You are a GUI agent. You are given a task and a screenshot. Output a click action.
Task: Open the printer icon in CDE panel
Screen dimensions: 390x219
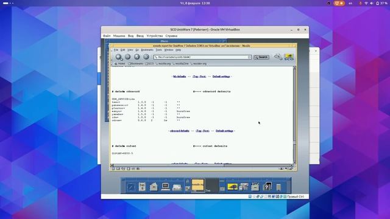(x=177, y=187)
